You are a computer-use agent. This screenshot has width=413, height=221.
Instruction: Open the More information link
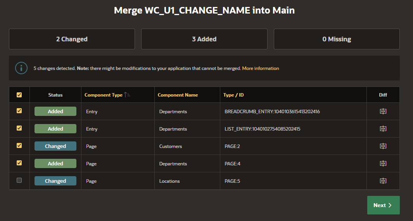[261, 68]
